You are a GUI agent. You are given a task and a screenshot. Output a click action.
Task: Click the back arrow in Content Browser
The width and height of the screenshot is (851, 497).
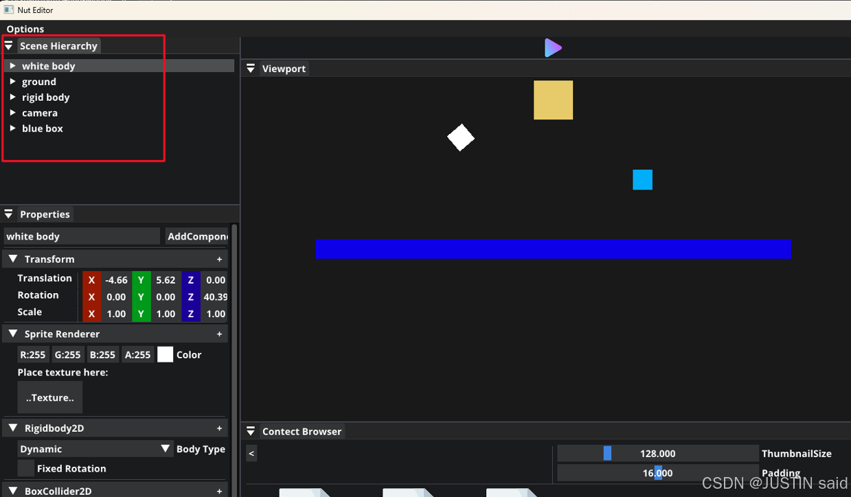click(x=251, y=454)
